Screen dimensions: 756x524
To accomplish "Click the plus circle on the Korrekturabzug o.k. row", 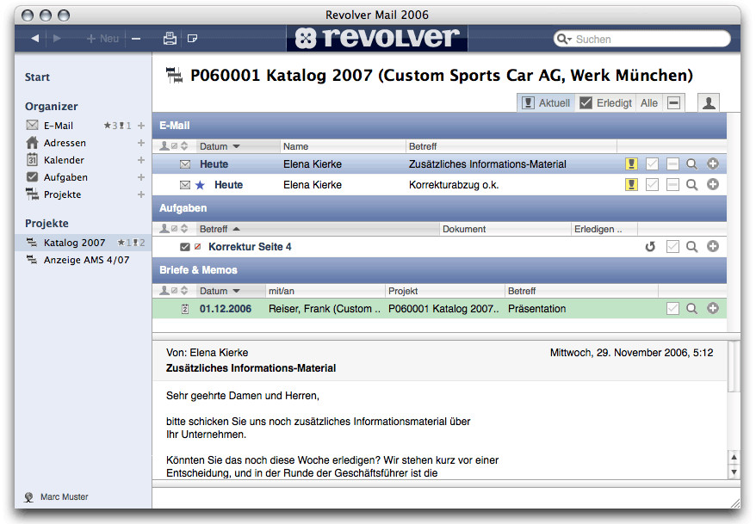I will [x=713, y=184].
